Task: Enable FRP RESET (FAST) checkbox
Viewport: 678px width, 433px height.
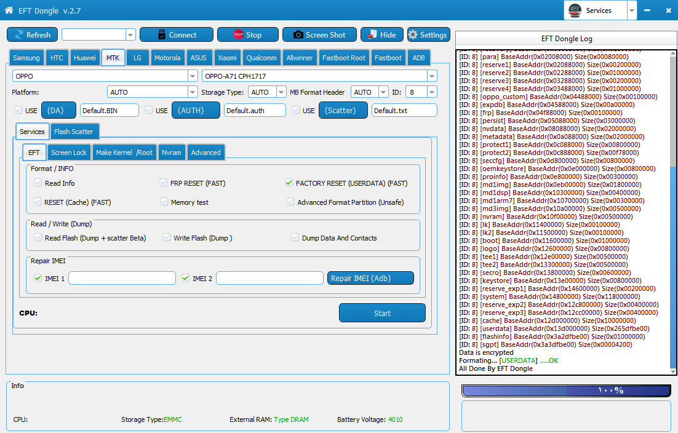Action: click(163, 183)
